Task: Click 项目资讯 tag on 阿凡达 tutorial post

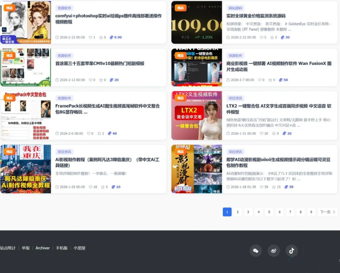Action: 64,152
